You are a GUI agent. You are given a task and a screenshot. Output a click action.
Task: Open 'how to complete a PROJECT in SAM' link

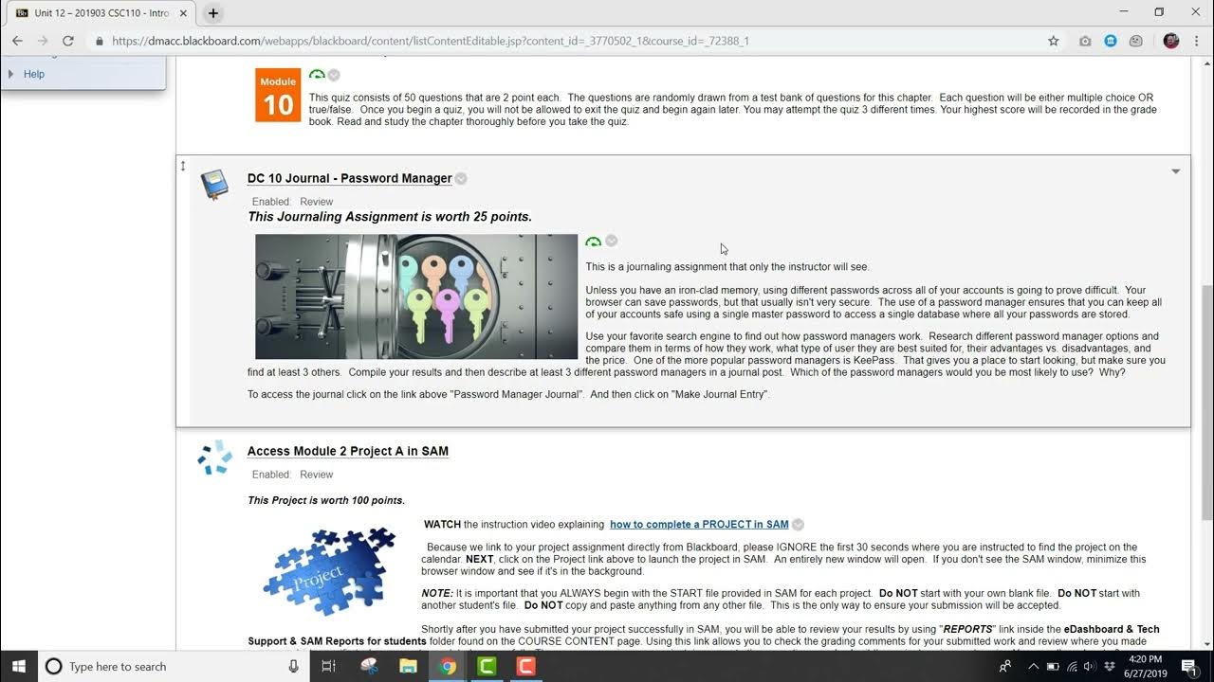point(699,524)
